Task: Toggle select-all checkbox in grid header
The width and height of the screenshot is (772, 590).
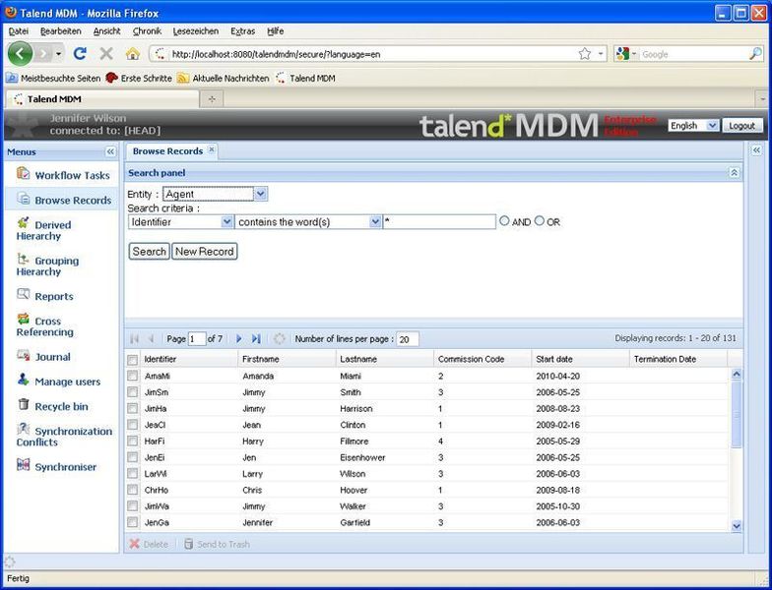Action: point(132,360)
